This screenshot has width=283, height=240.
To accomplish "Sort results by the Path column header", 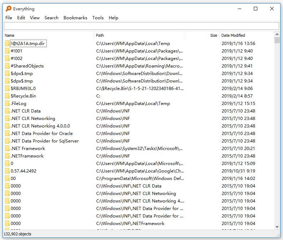I will click(x=139, y=35).
